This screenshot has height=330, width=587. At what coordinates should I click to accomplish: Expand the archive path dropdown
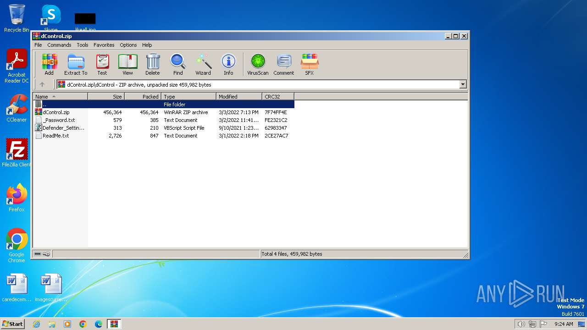[463, 84]
